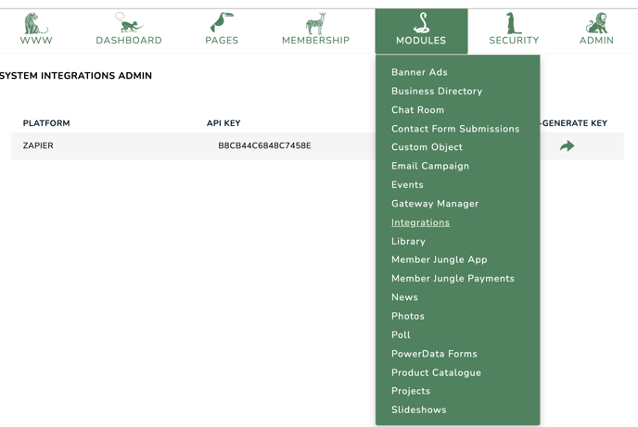
Task: Click the lion icon above Admin
Action: click(x=596, y=23)
